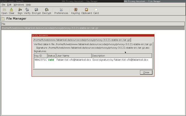This screenshot has width=186, height=116.
Task: Open the Keyring manager
Action: 75,11
